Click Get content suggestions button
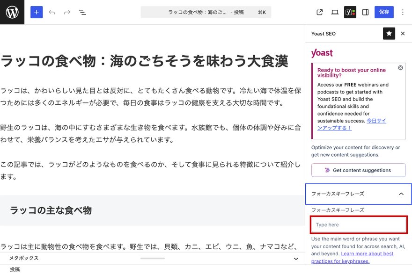The height and width of the screenshot is (274, 412). pos(359,170)
